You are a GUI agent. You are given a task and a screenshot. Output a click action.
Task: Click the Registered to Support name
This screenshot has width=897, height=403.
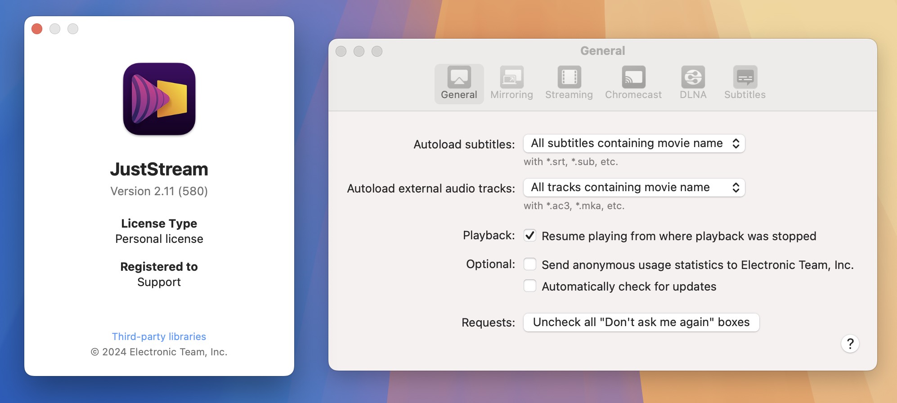pyautogui.click(x=159, y=282)
